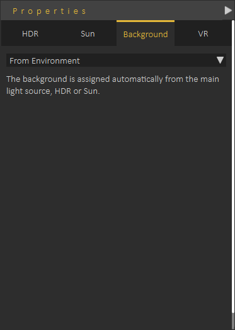Viewport: 235px width, 330px height.
Task: Click the background assignment description text
Action: 113,85
